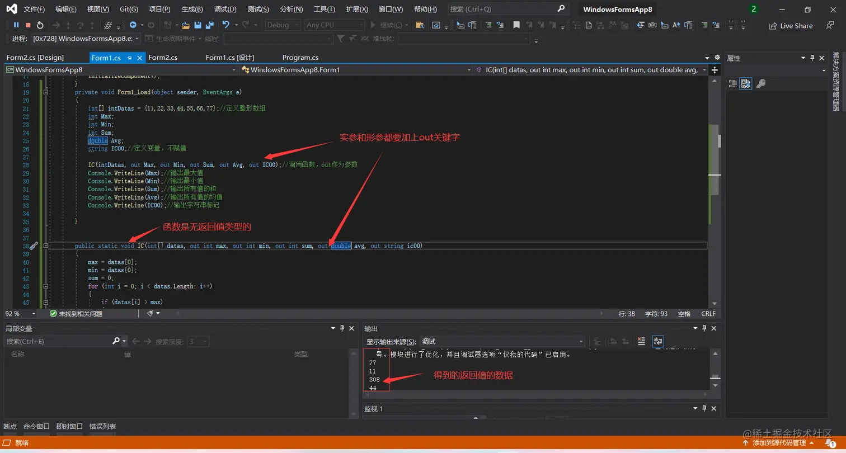
Task: Open notification bell in the status bar
Action: click(x=831, y=443)
